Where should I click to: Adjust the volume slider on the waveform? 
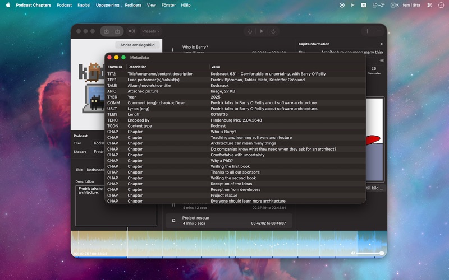369,253
